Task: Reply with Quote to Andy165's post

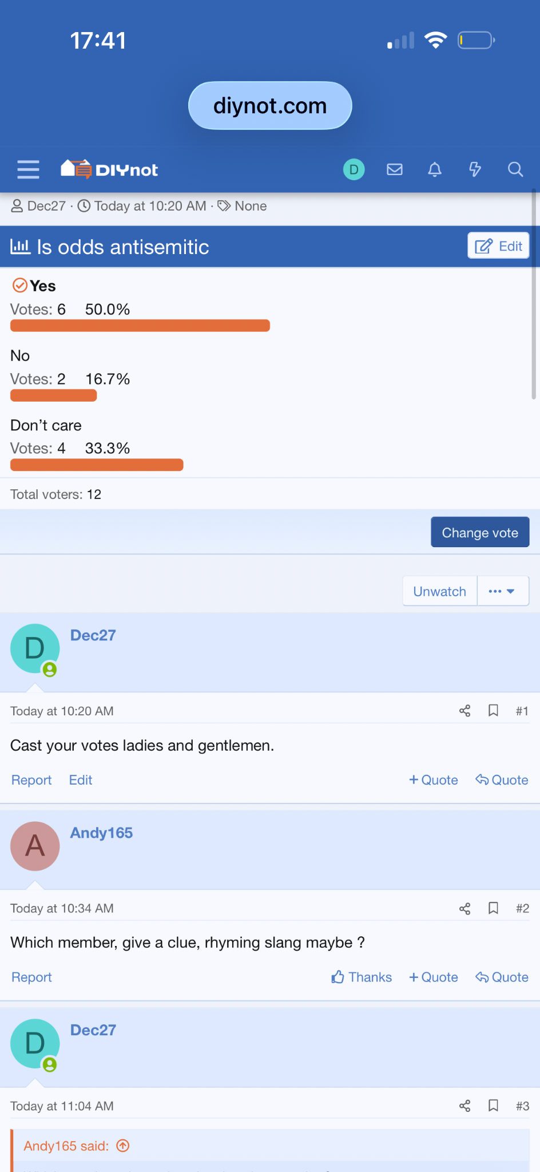Action: click(x=502, y=977)
